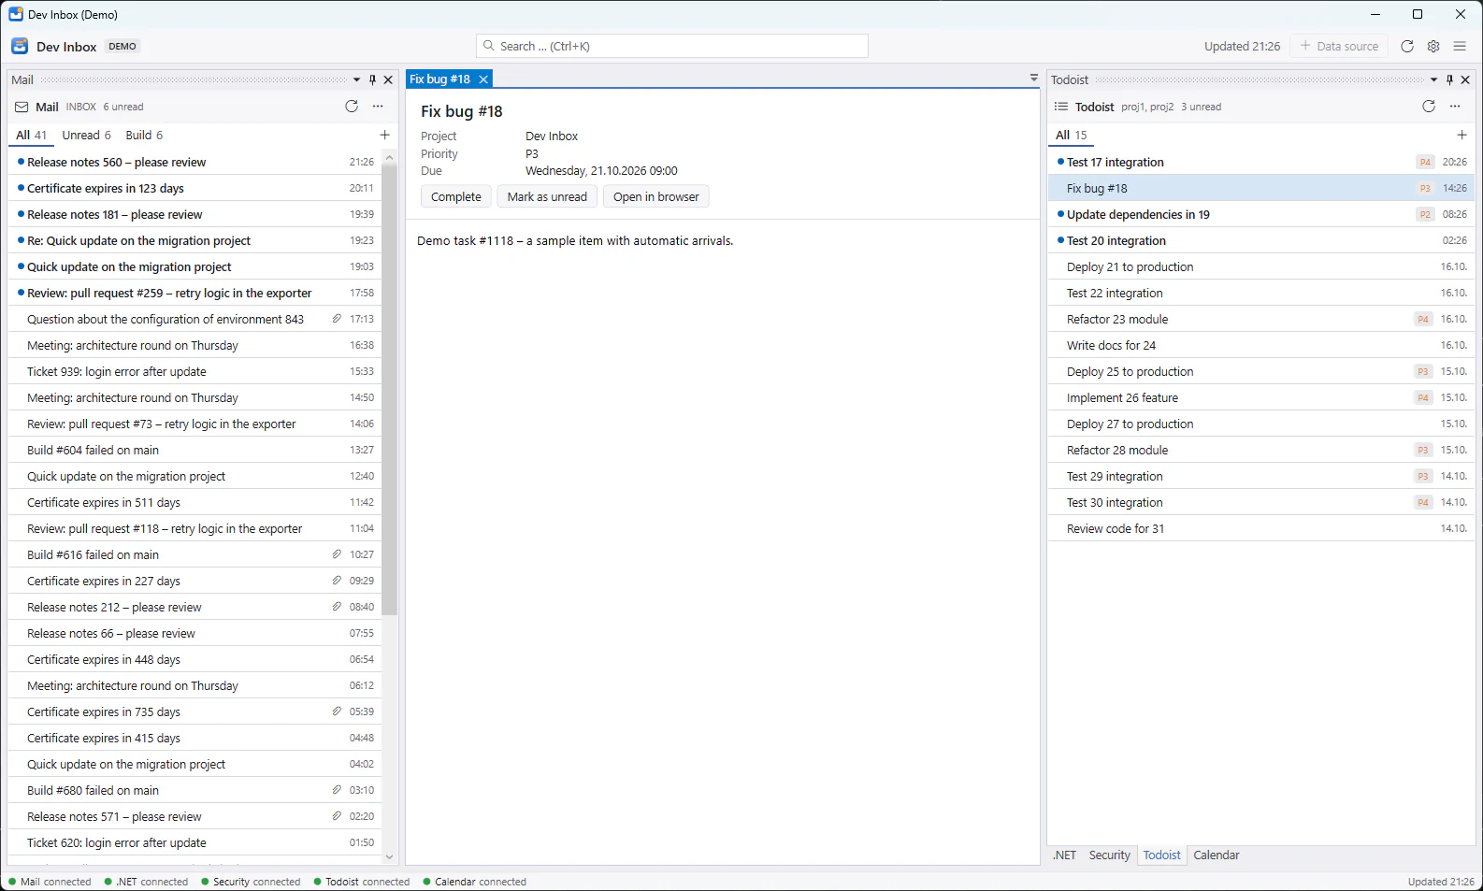1483x891 pixels.
Task: Close the Todoist panel
Action: pos(1465,79)
